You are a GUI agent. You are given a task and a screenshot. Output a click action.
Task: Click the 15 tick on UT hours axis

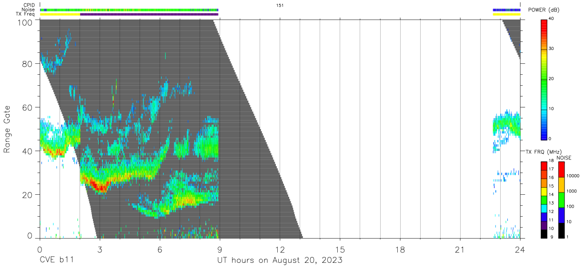pos(340,250)
